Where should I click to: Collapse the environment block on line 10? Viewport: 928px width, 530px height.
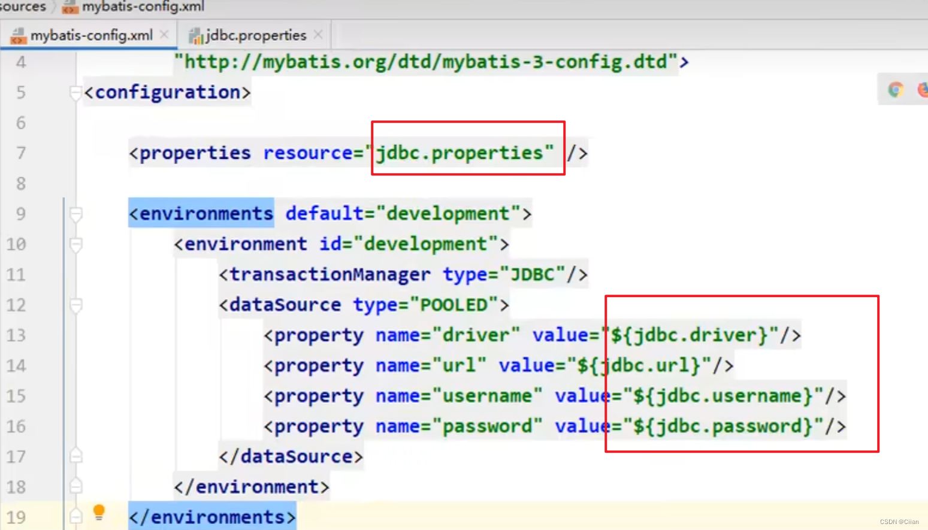click(x=75, y=244)
